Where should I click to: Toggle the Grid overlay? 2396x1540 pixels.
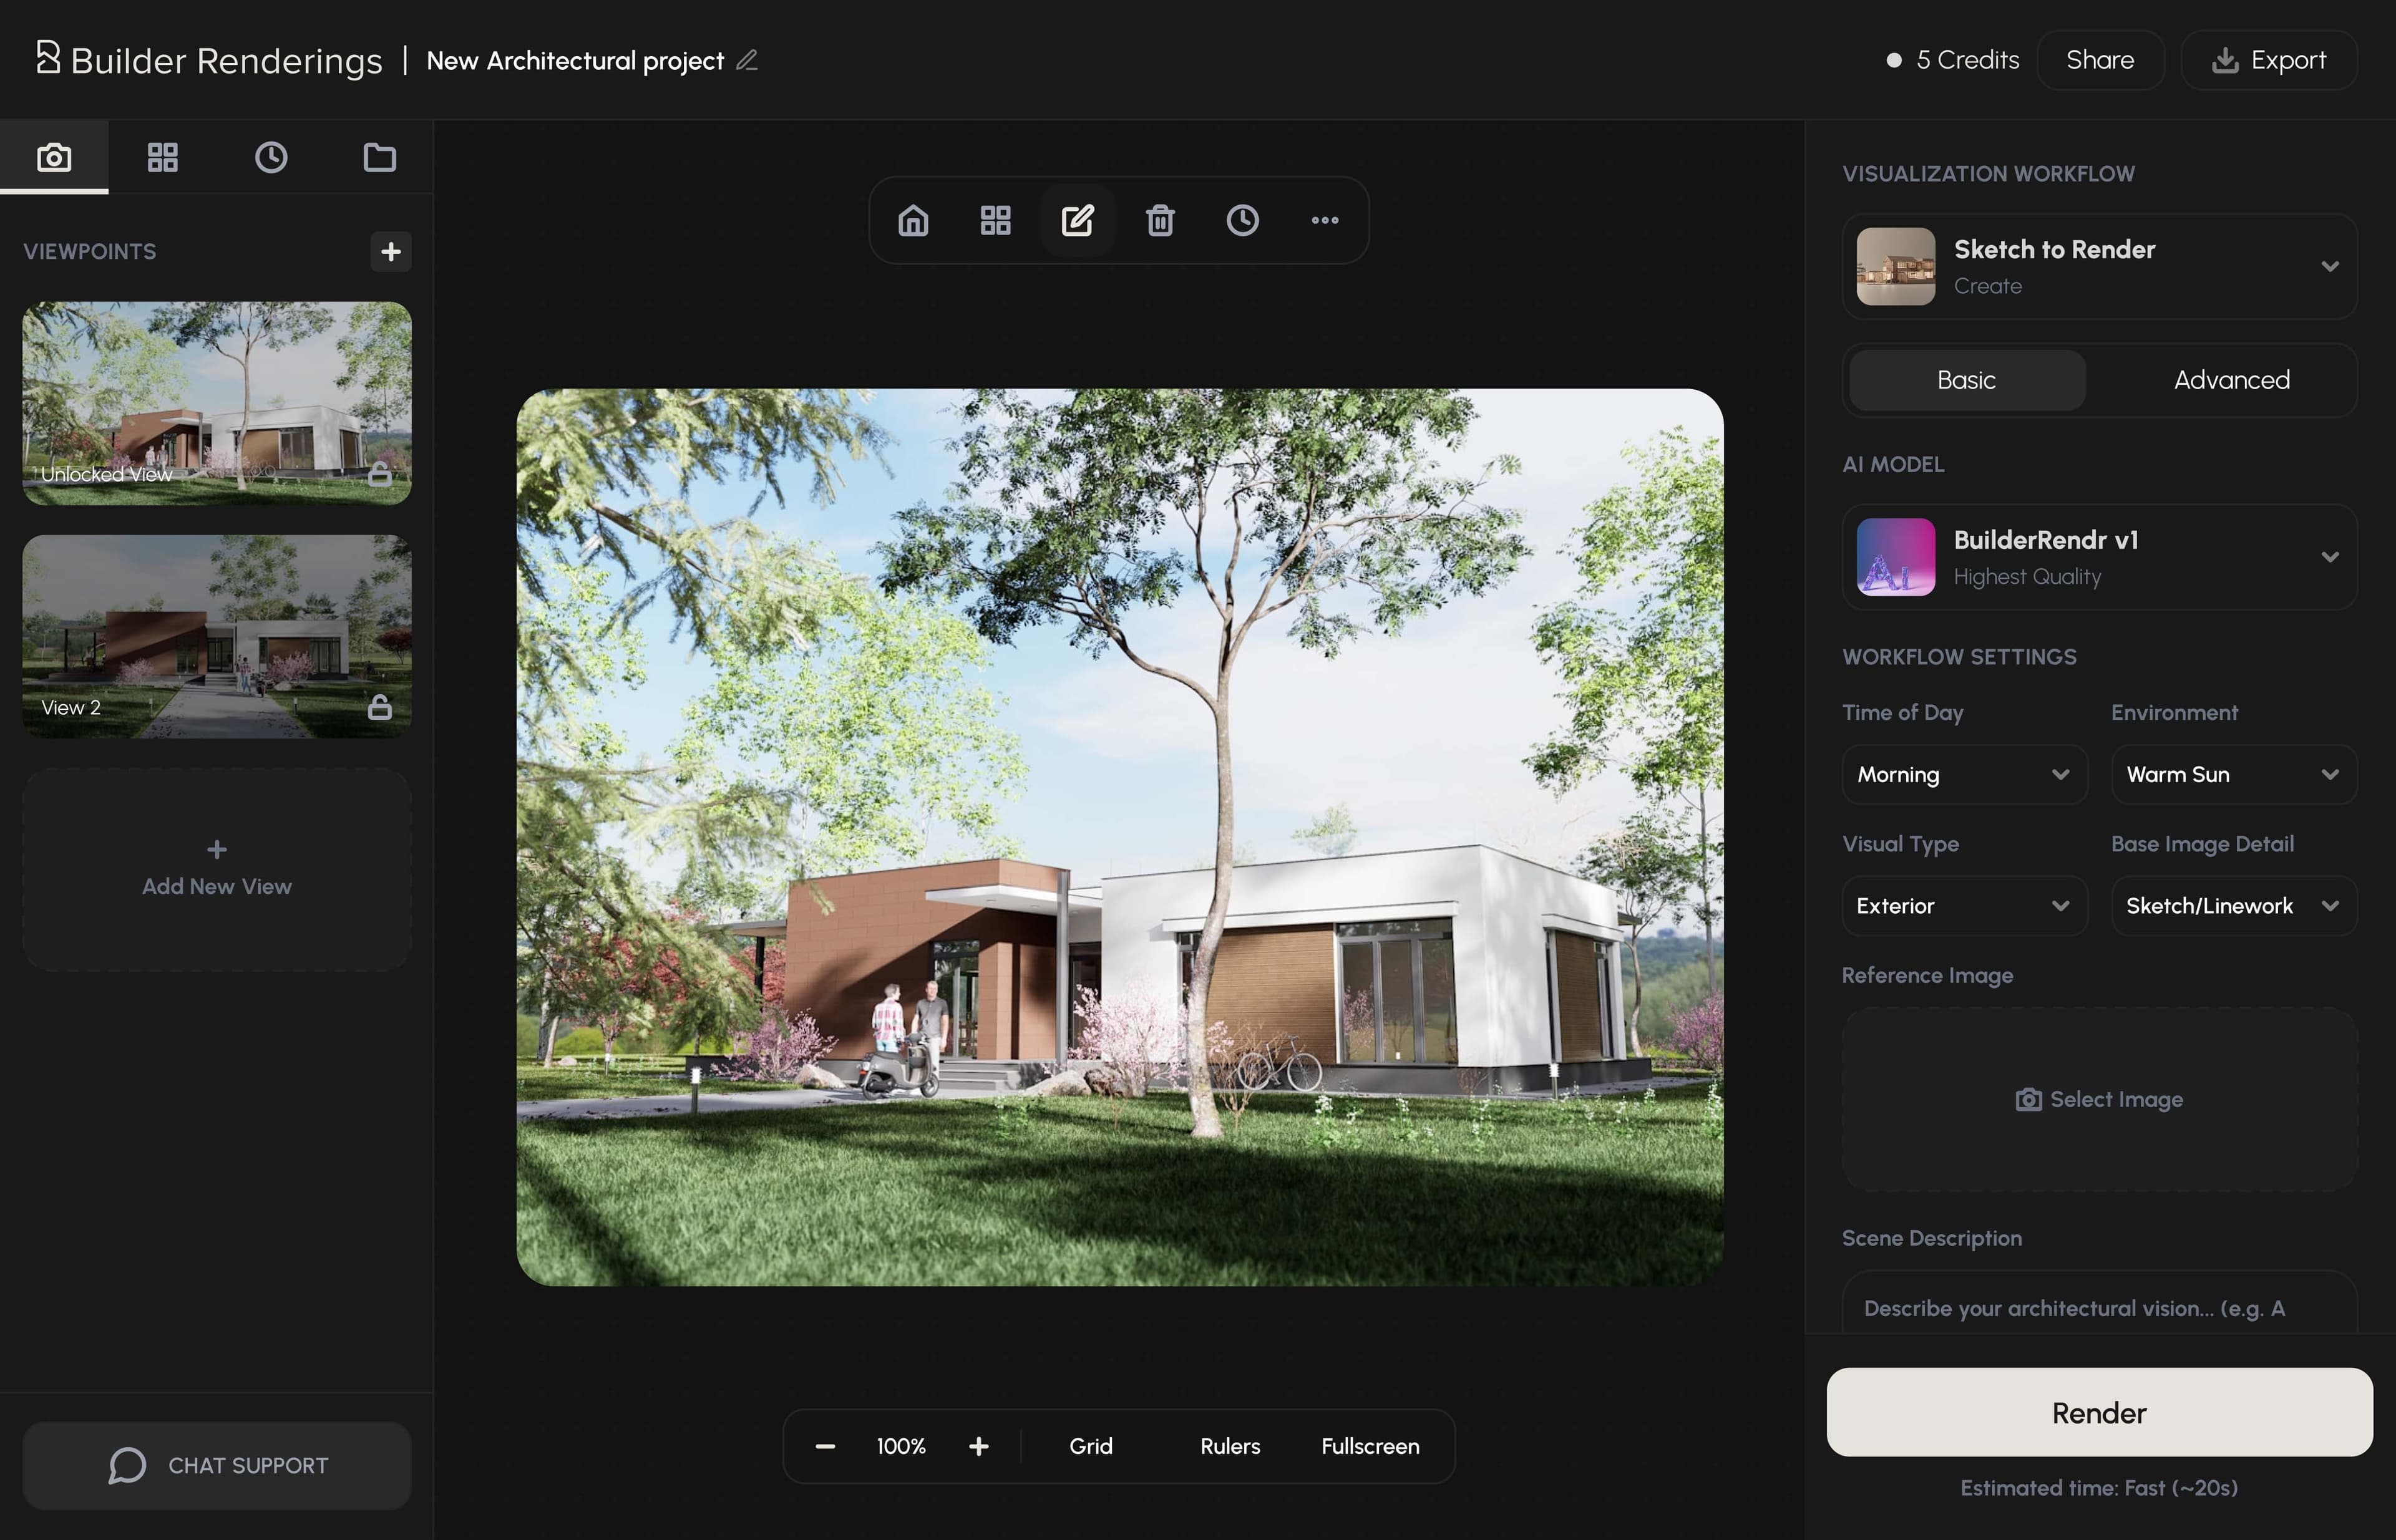point(1091,1446)
